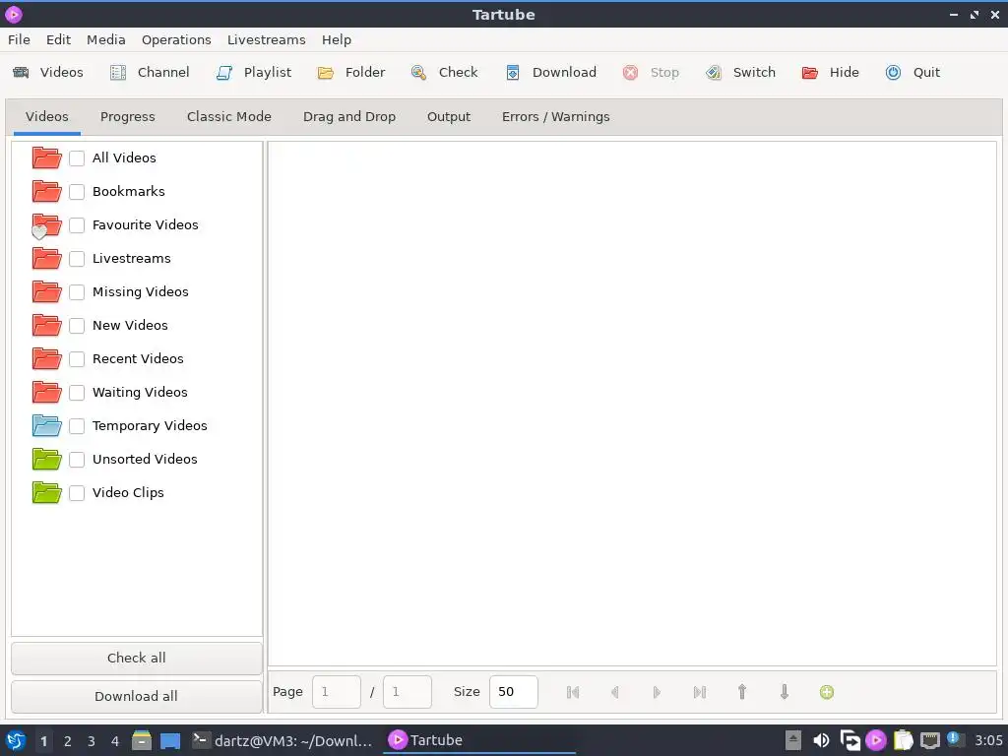
Task: Tick the Video Clips checkbox
Action: coord(77,492)
